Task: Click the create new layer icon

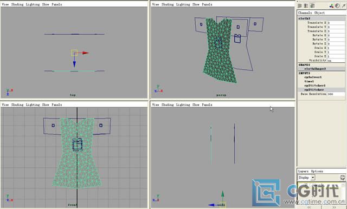Action: [x=342, y=178]
